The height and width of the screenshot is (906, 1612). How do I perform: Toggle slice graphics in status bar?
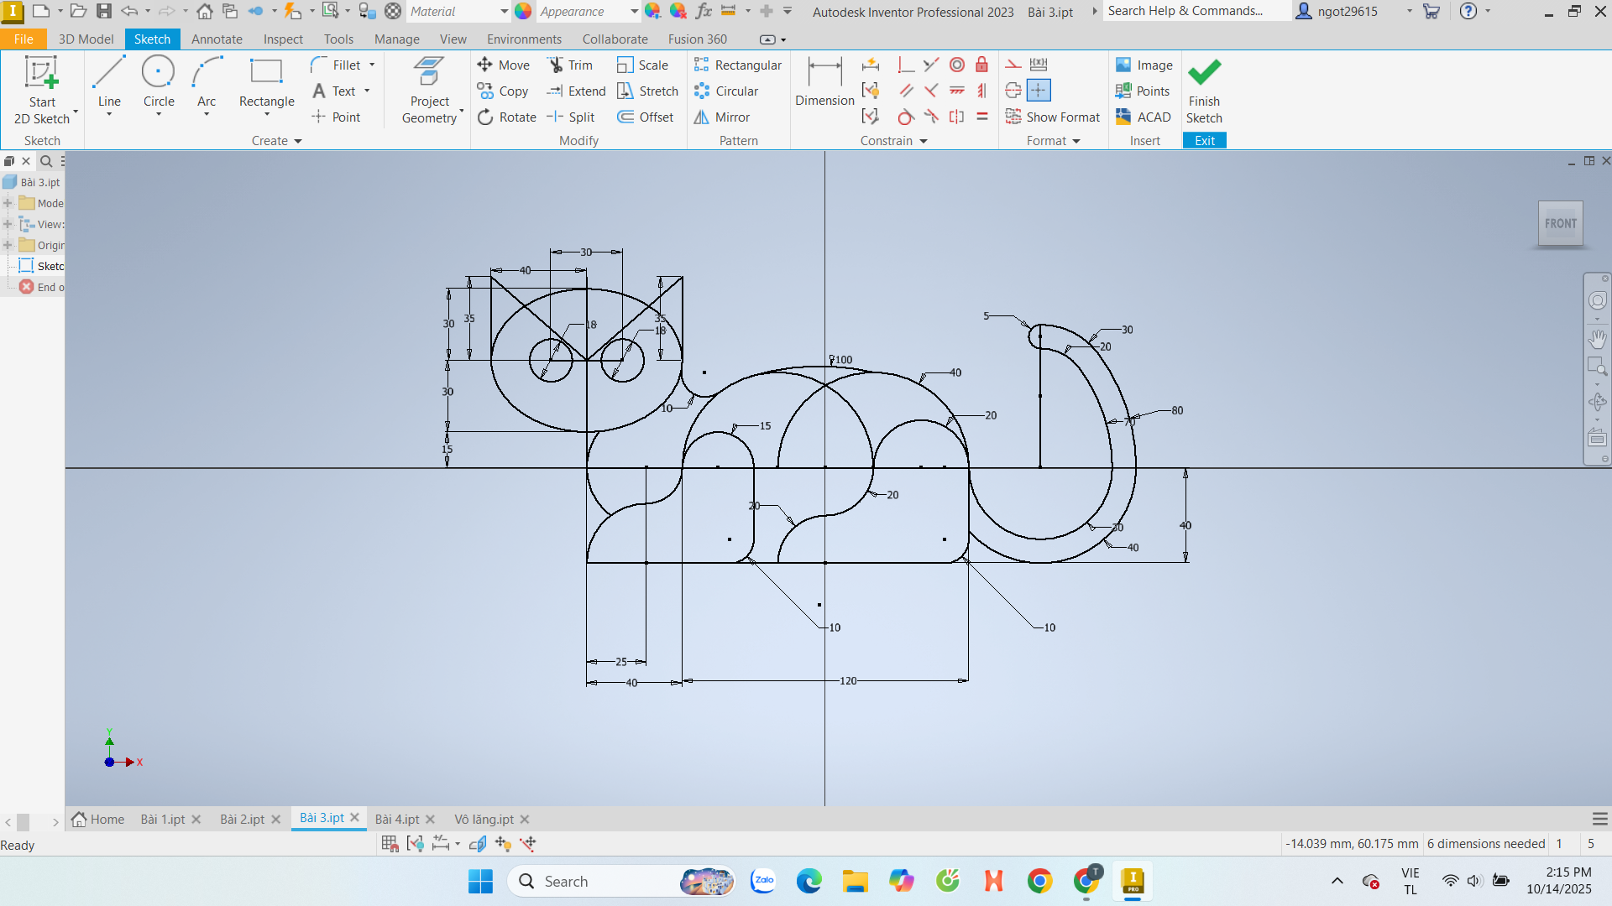point(478,844)
